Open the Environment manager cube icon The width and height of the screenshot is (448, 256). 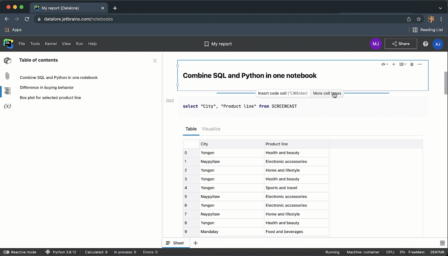pos(7,61)
